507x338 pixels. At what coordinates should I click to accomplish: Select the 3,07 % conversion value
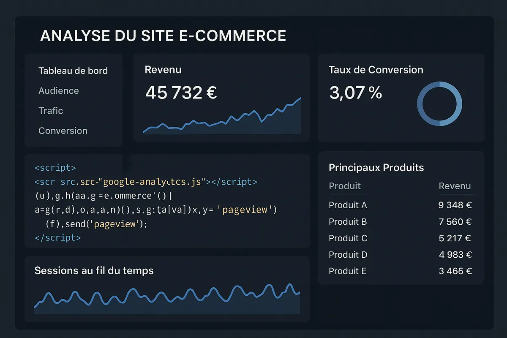(x=355, y=93)
